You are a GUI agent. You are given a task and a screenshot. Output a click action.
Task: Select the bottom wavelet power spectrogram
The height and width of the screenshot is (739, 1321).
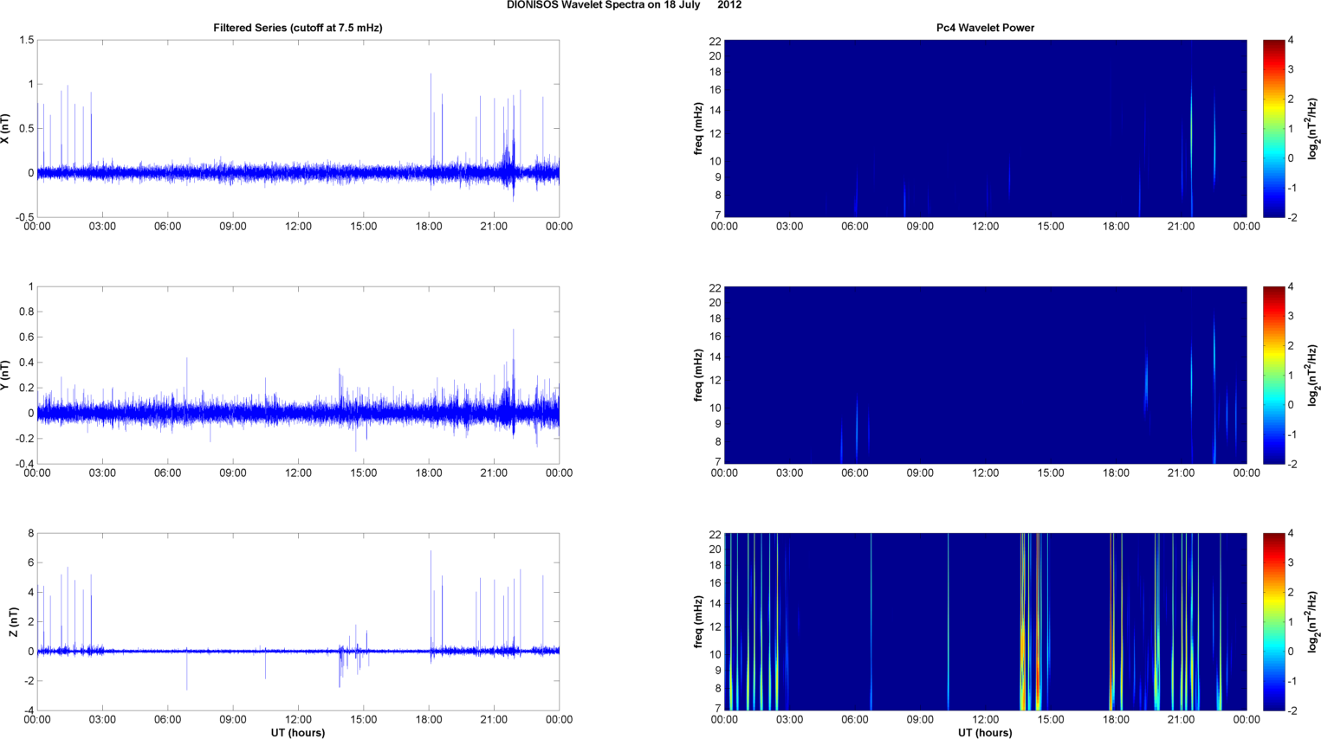pos(985,621)
